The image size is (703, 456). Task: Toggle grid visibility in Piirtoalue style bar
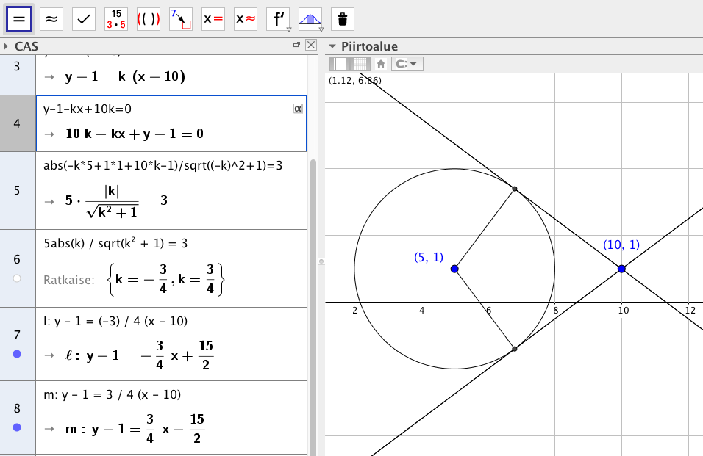coord(360,64)
